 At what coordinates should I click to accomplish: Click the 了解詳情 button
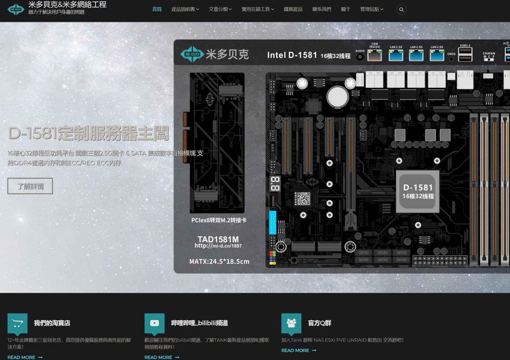30,186
